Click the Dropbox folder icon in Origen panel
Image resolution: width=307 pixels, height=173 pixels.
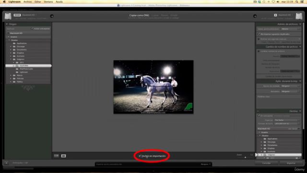14,53
